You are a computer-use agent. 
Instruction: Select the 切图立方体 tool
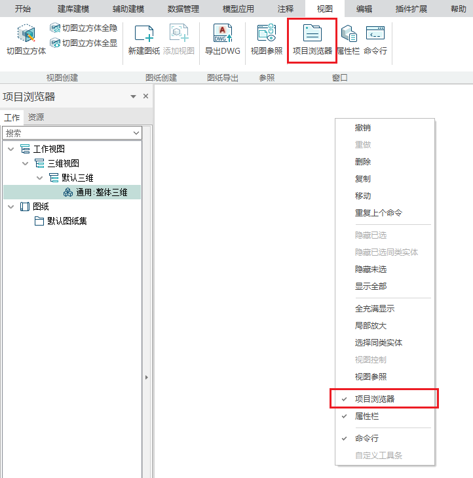tap(26, 39)
